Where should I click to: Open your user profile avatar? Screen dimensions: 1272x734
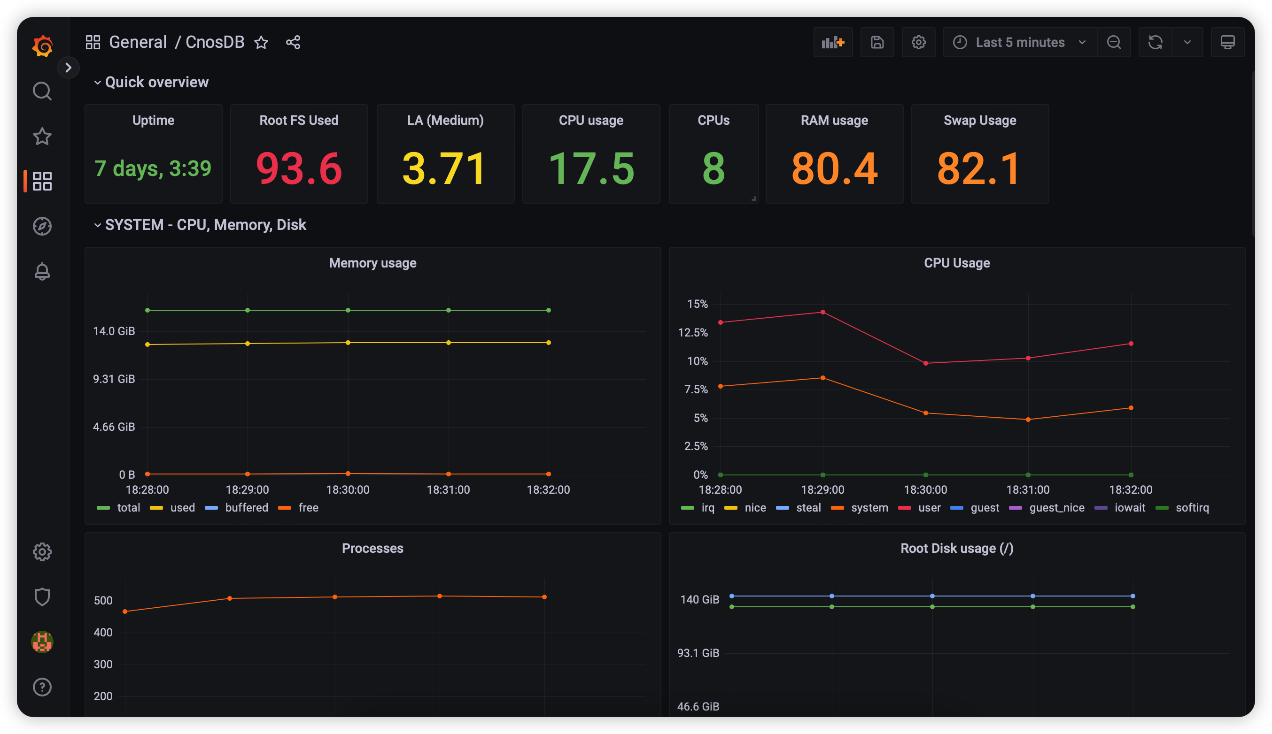pos(42,642)
